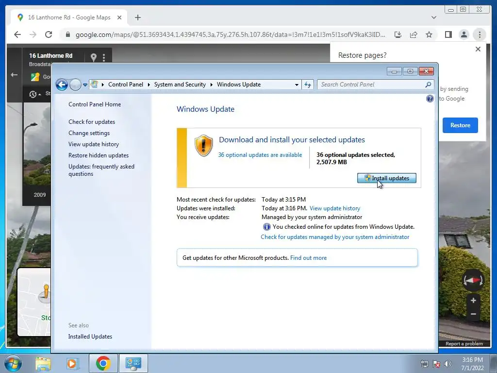Open View update history link beside install time
The width and height of the screenshot is (497, 373).
[335, 208]
